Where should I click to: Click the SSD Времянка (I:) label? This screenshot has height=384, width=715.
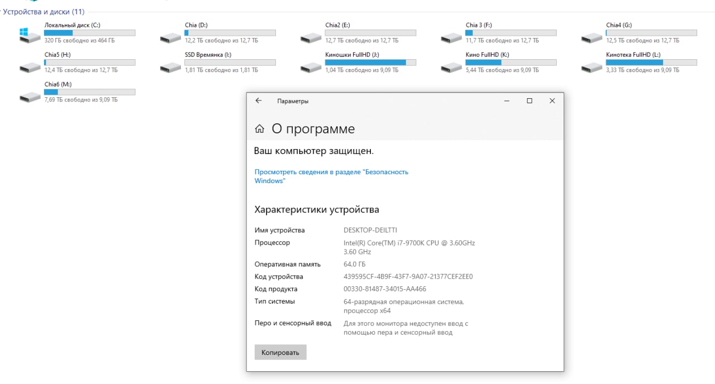click(x=208, y=55)
